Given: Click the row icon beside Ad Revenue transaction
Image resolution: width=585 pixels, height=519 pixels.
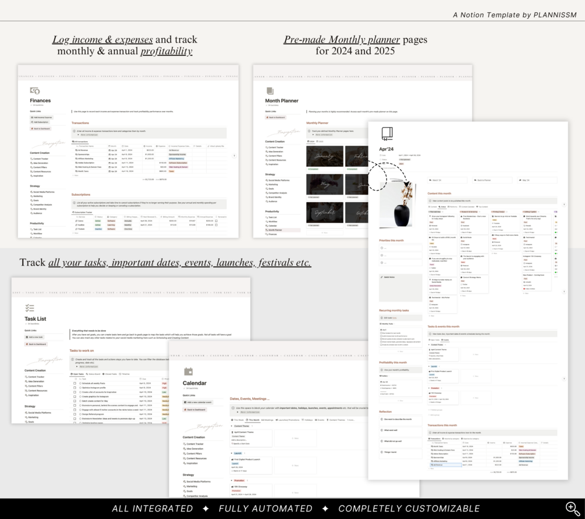Looking at the screenshot, I should coord(76,150).
